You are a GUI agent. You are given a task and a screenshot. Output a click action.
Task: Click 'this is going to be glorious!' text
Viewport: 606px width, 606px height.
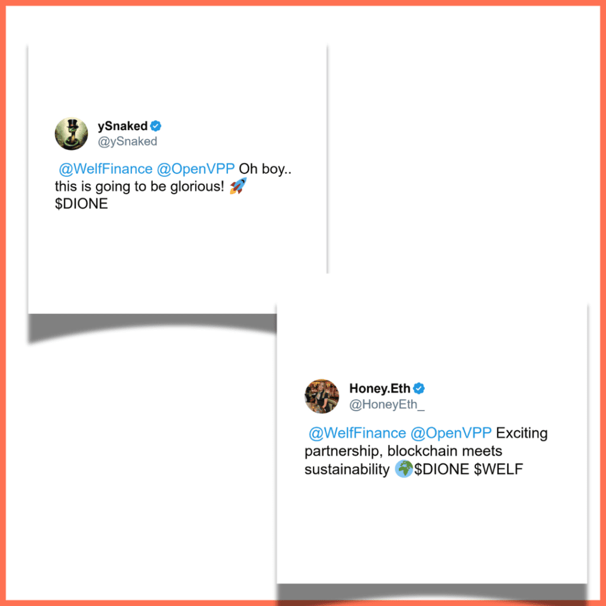pos(140,186)
